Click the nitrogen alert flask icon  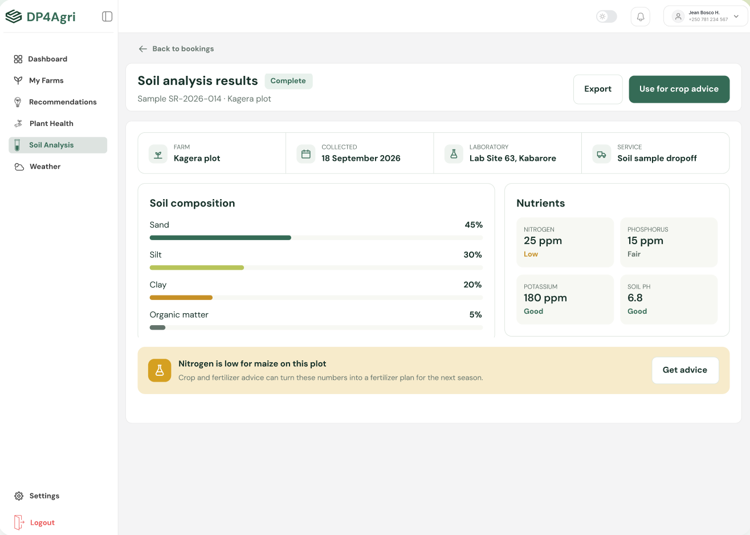160,371
